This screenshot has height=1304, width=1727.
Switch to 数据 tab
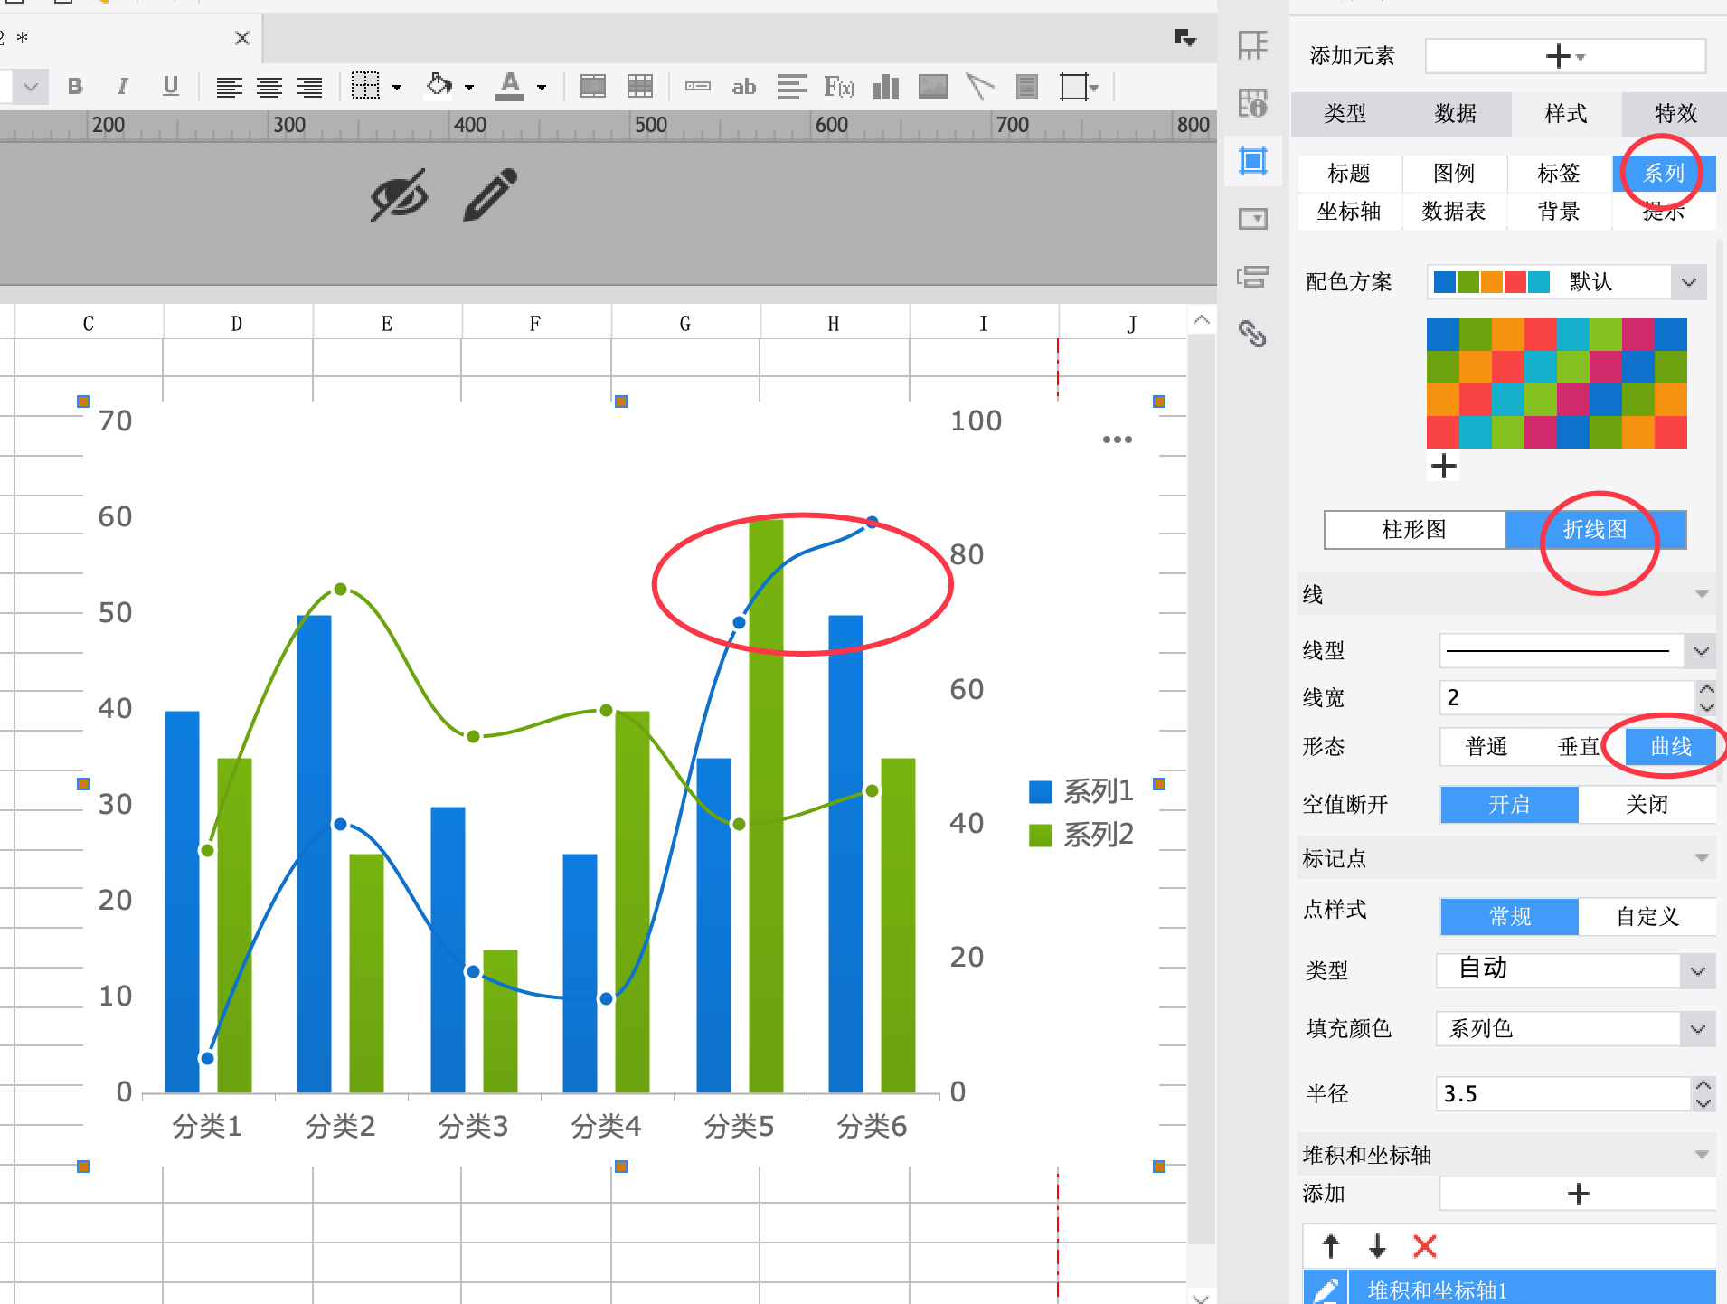[x=1456, y=114]
